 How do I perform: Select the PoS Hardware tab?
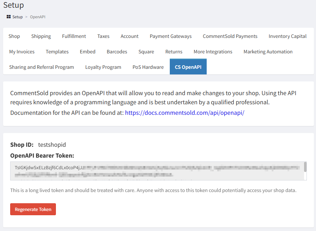tap(148, 67)
